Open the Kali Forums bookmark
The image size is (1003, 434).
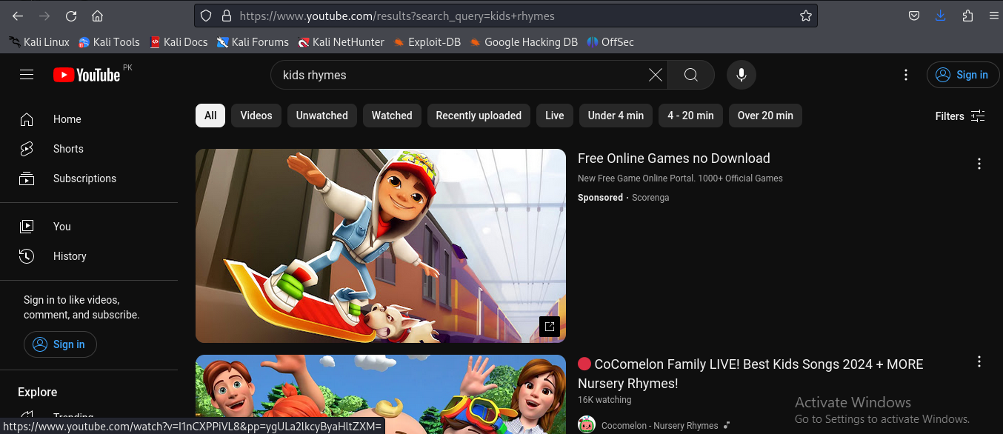pyautogui.click(x=253, y=42)
